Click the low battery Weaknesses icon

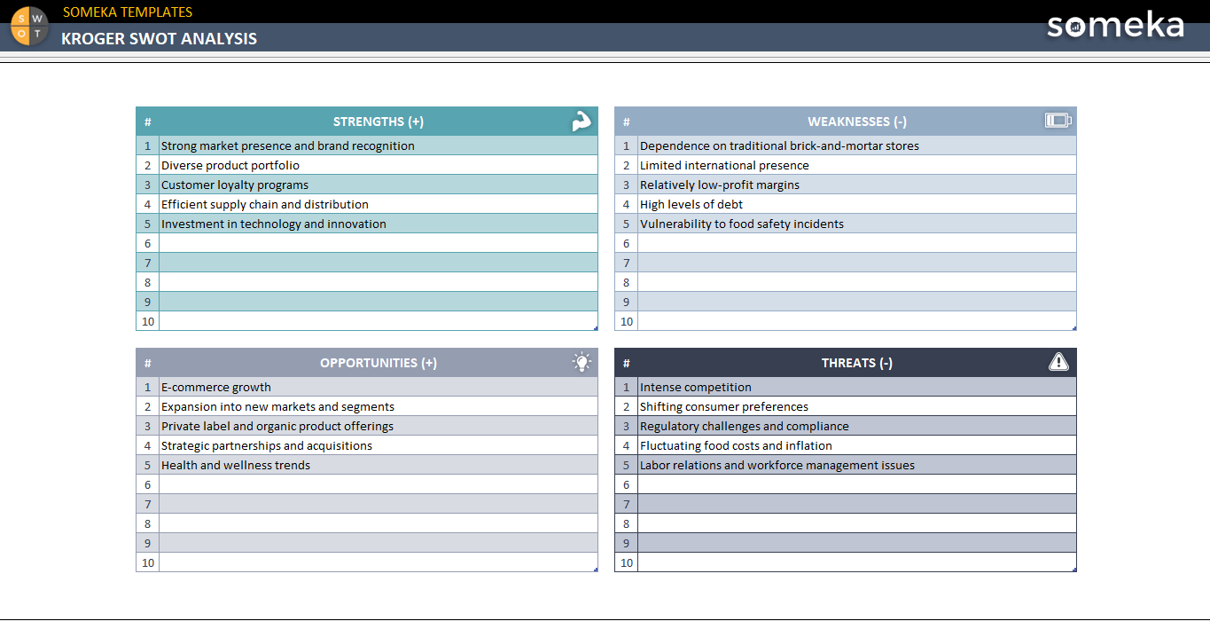click(1058, 121)
